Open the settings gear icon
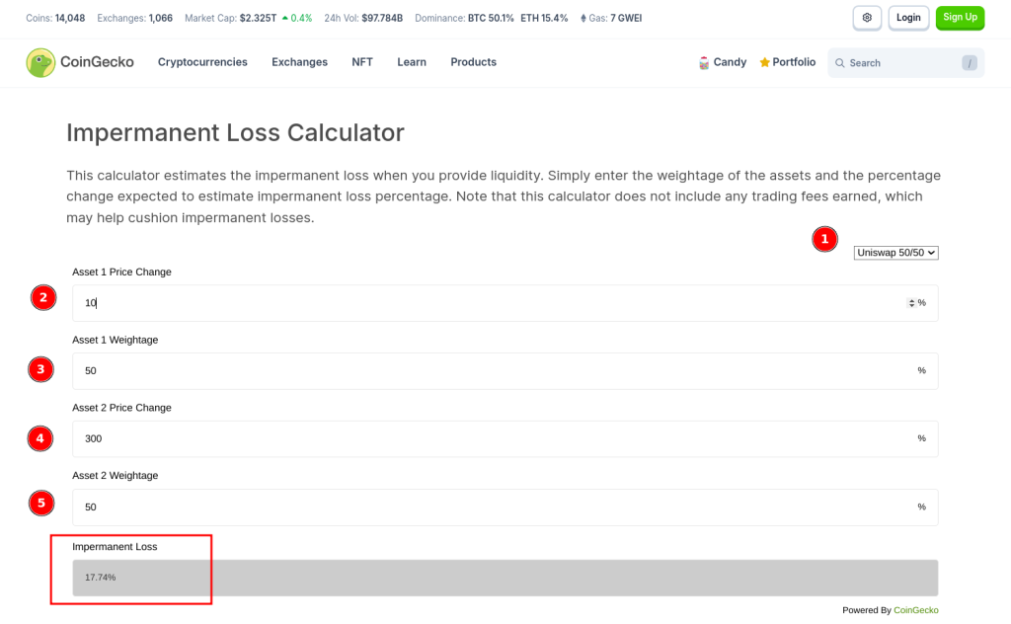This screenshot has width=1011, height=624. point(867,18)
